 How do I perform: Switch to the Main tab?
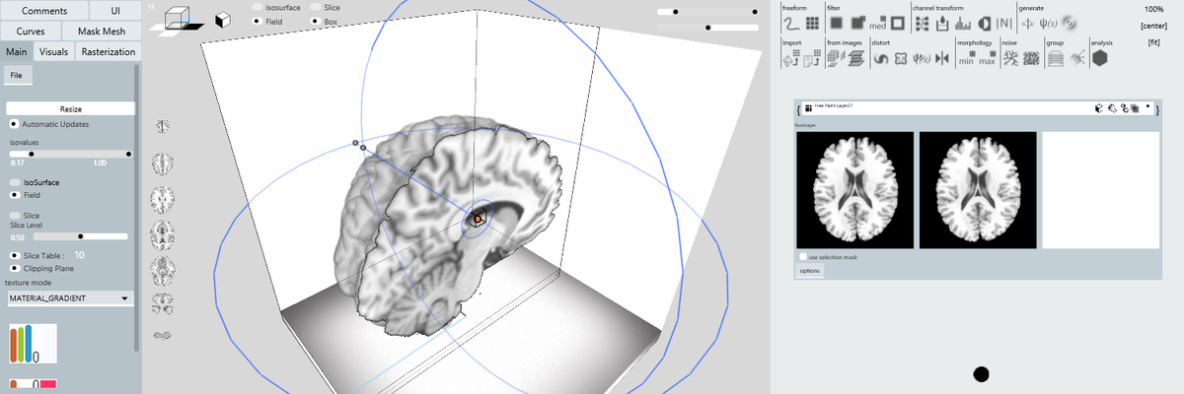(17, 51)
